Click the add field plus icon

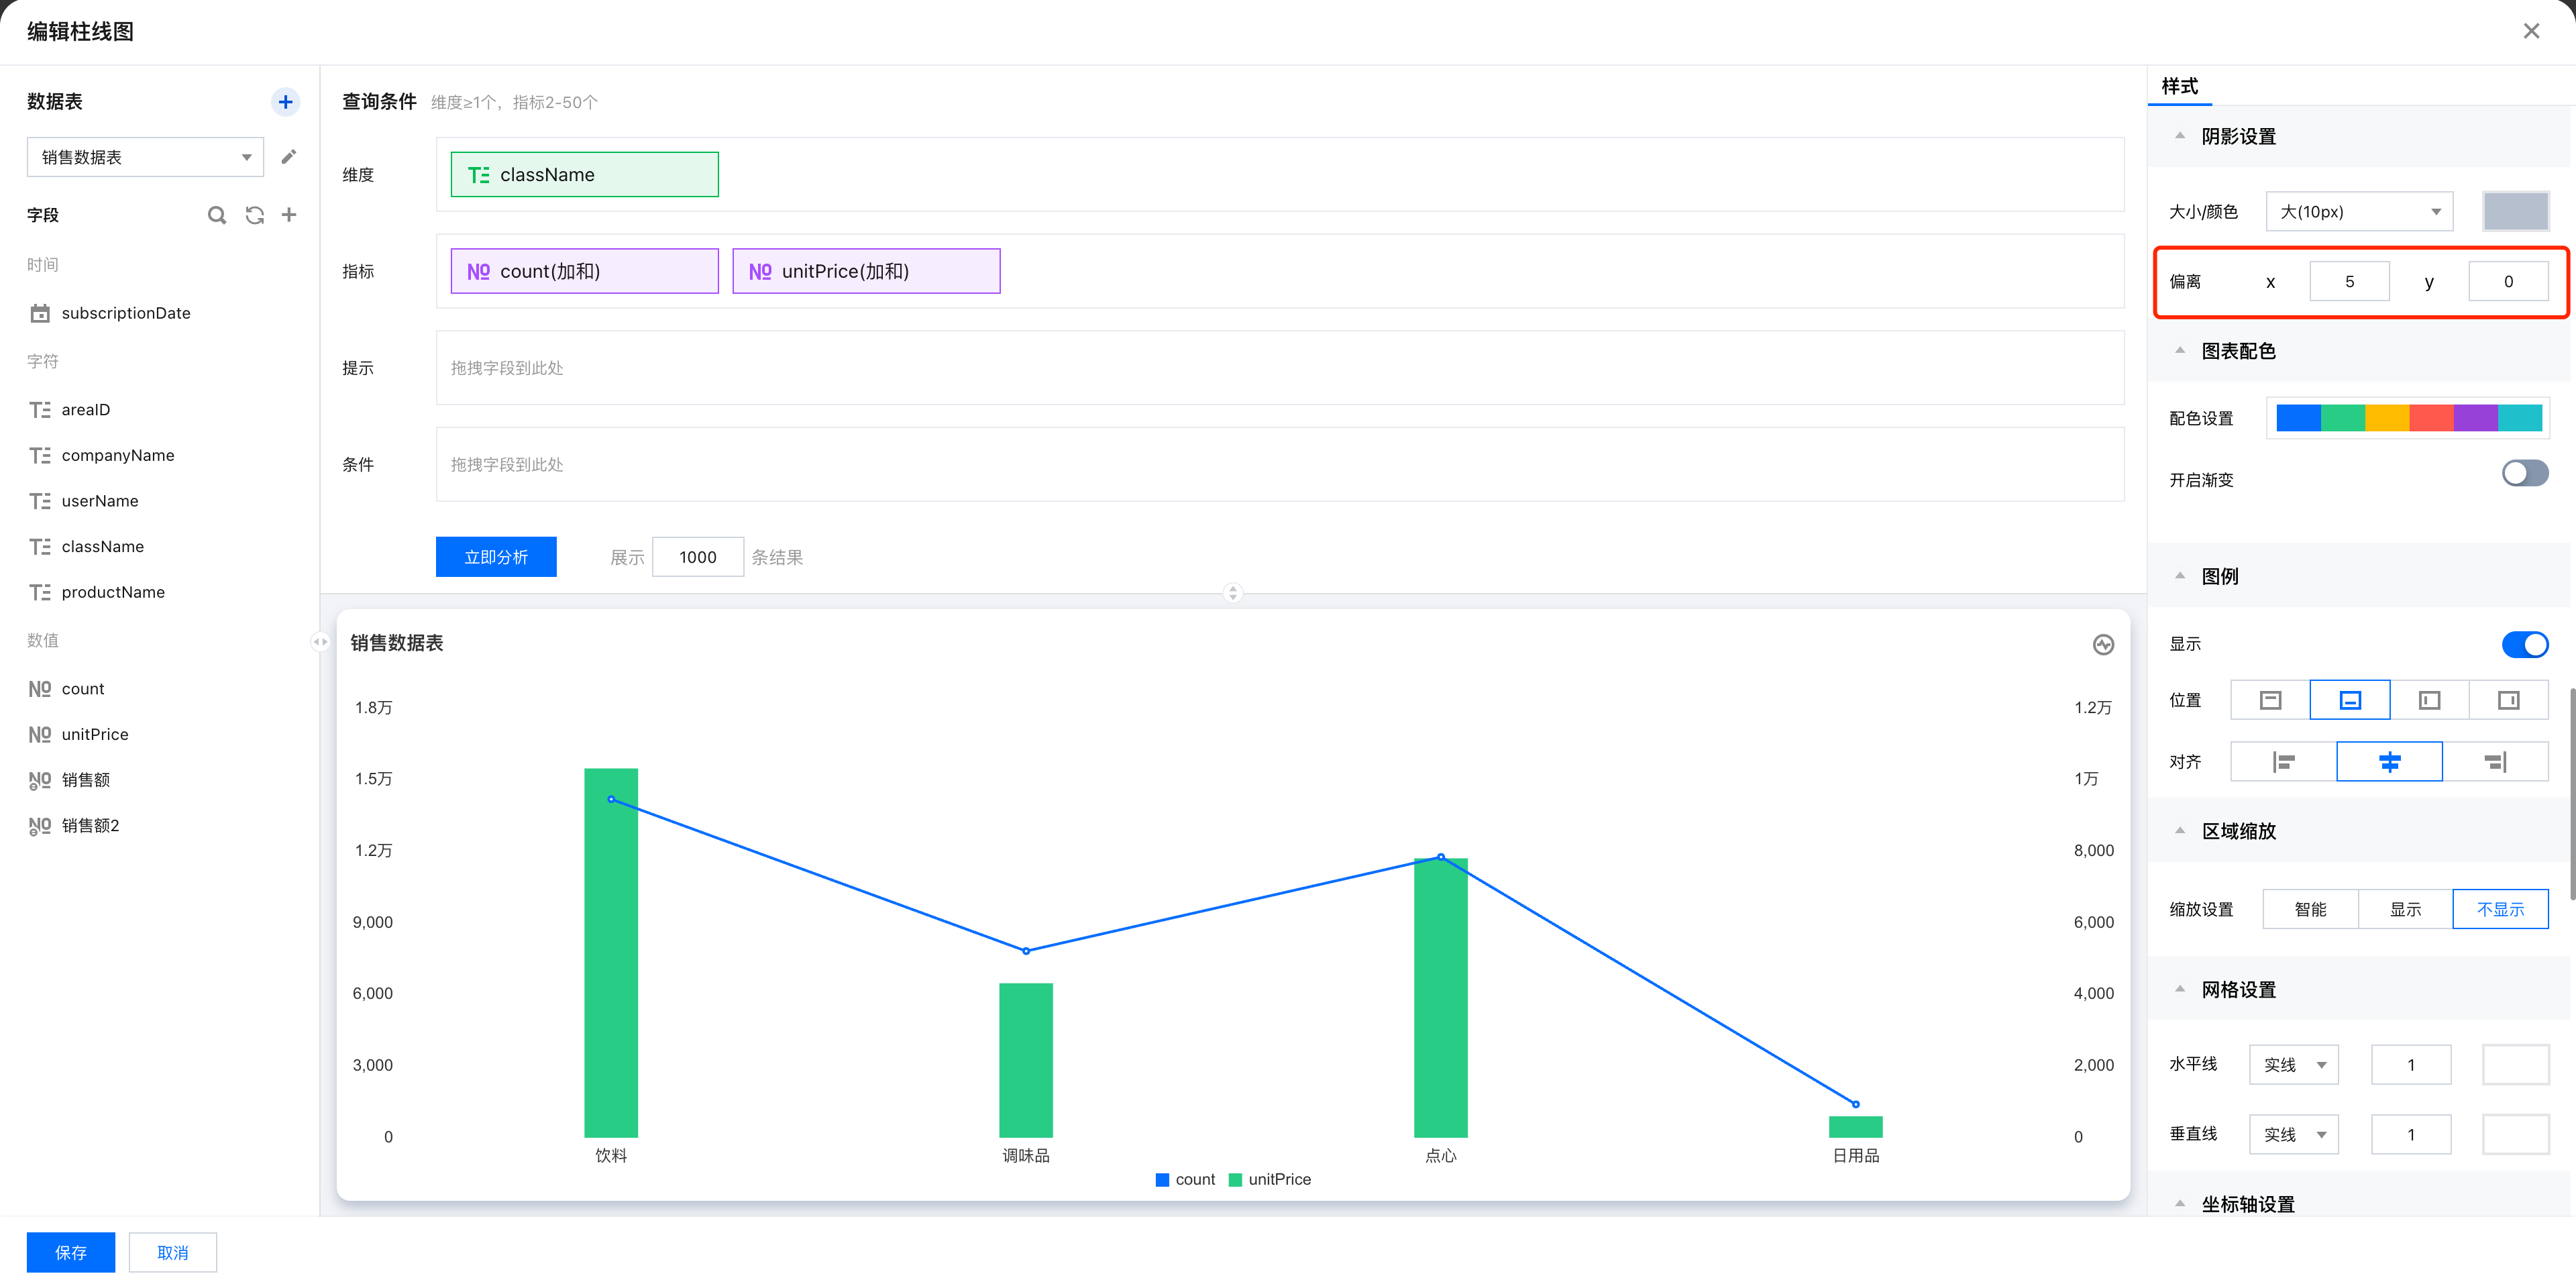click(x=289, y=215)
